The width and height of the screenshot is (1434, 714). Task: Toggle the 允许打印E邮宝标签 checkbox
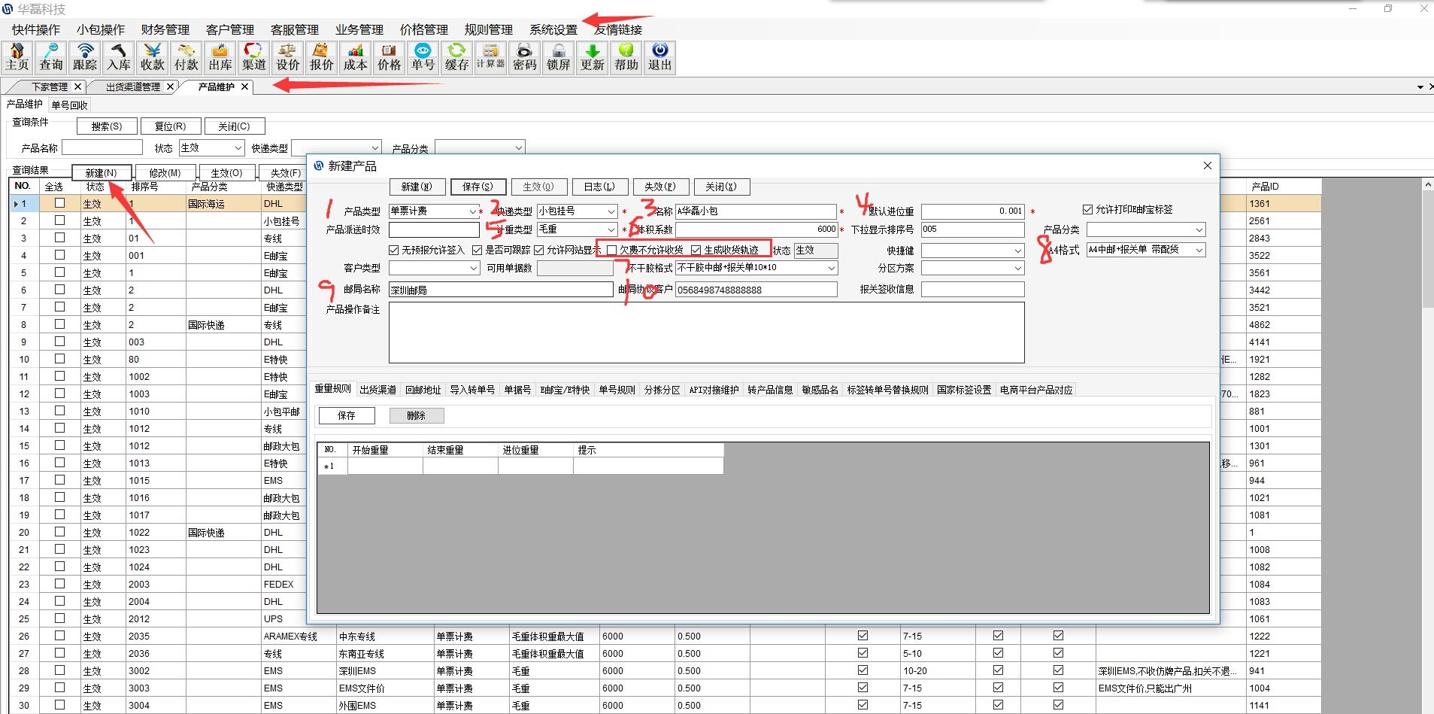tap(1087, 209)
